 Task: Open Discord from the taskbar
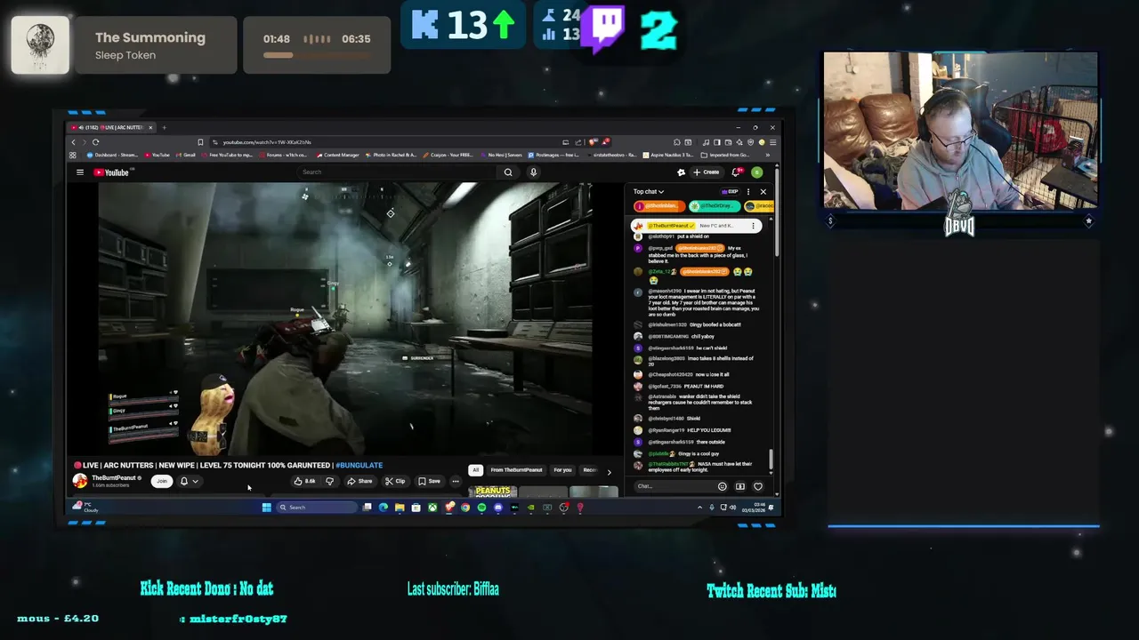click(497, 508)
